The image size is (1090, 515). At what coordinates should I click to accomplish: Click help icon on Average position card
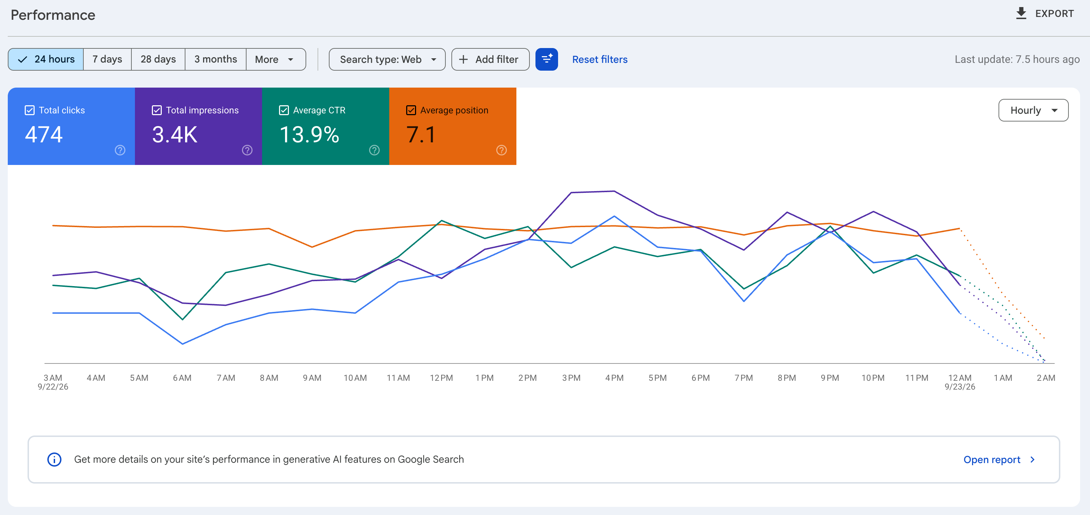pos(502,150)
